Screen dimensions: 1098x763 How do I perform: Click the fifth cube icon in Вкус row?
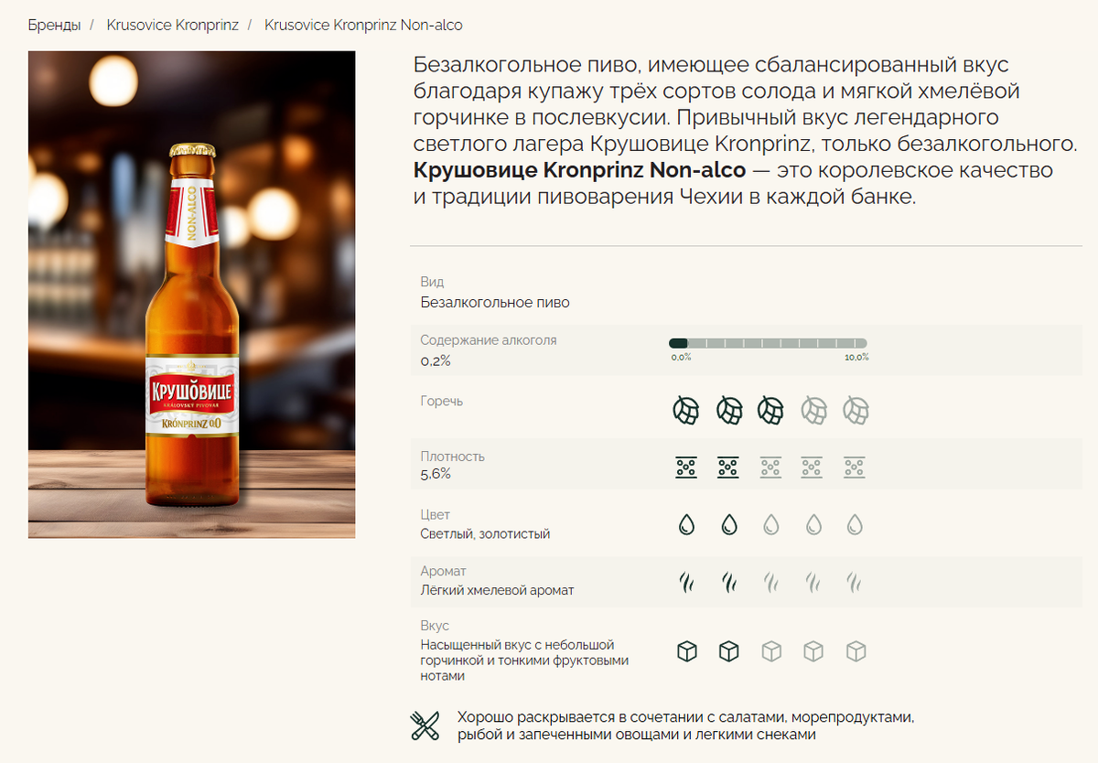(856, 651)
